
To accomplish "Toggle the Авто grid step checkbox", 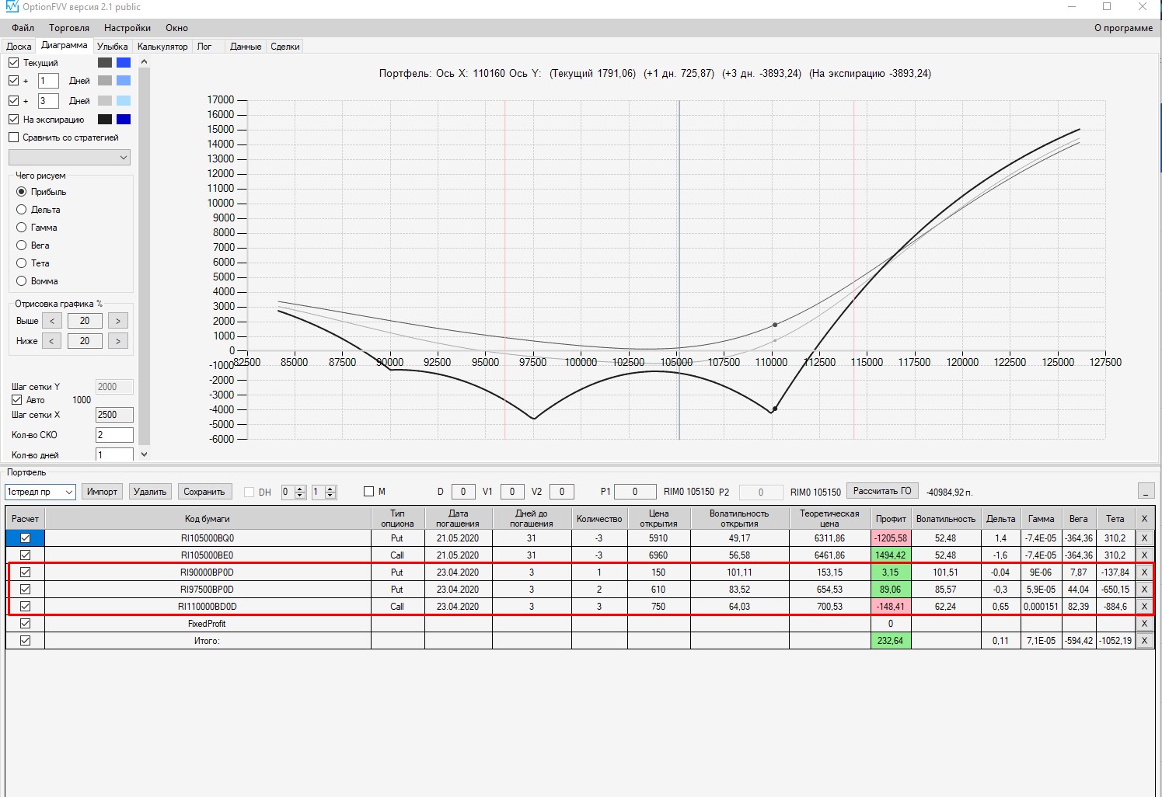I will [16, 400].
